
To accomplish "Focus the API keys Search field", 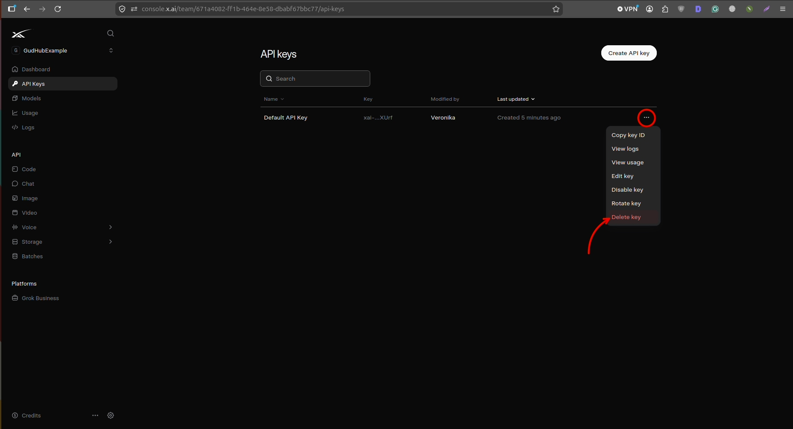I will tap(315, 79).
